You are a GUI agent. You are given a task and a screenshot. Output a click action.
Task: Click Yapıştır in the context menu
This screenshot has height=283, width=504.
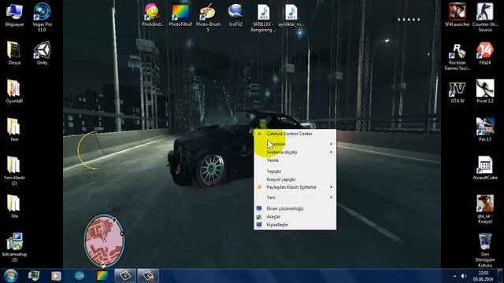[295, 171]
